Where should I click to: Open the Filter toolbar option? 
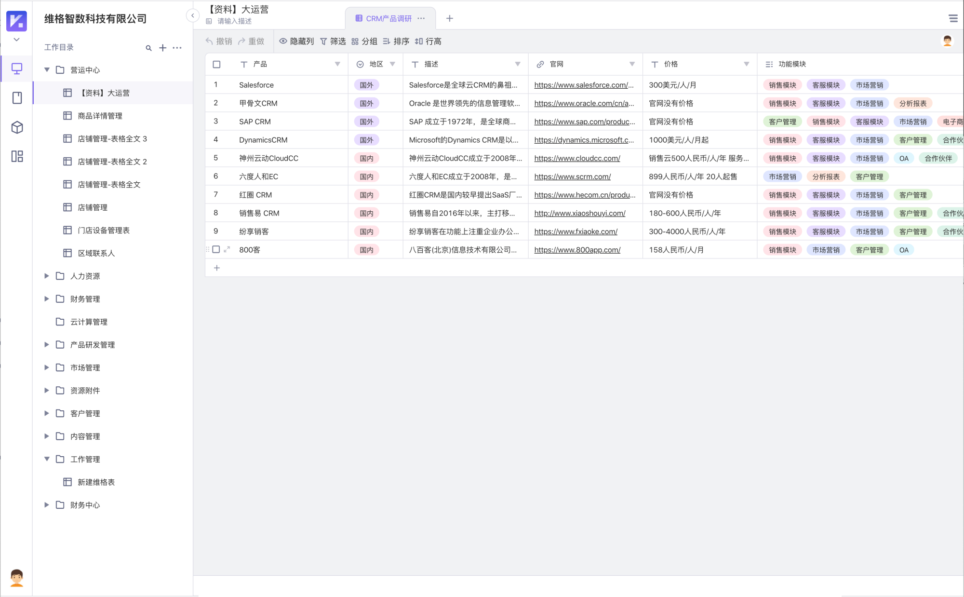tap(333, 41)
